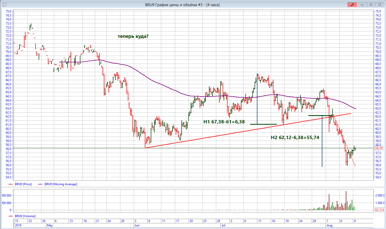Click the red link/anchor button in title bar

coord(352,5)
